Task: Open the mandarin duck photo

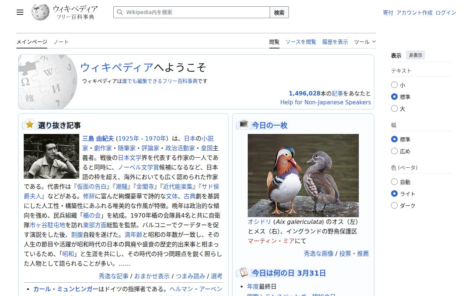Action: 303,175
